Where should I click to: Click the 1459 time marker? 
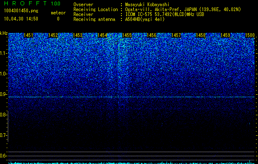pos(225,35)
